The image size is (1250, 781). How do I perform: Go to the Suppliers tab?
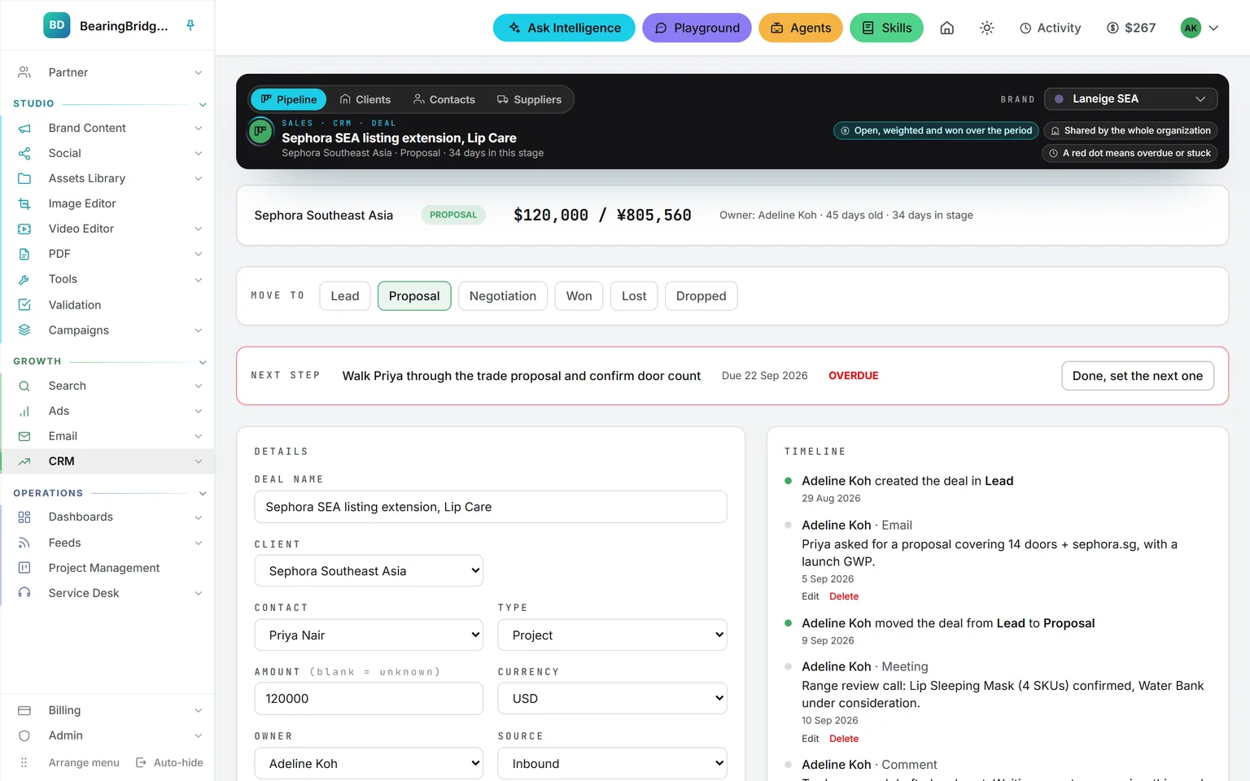(x=530, y=99)
